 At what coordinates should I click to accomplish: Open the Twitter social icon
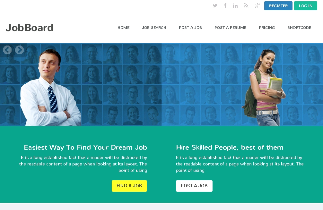click(x=215, y=6)
